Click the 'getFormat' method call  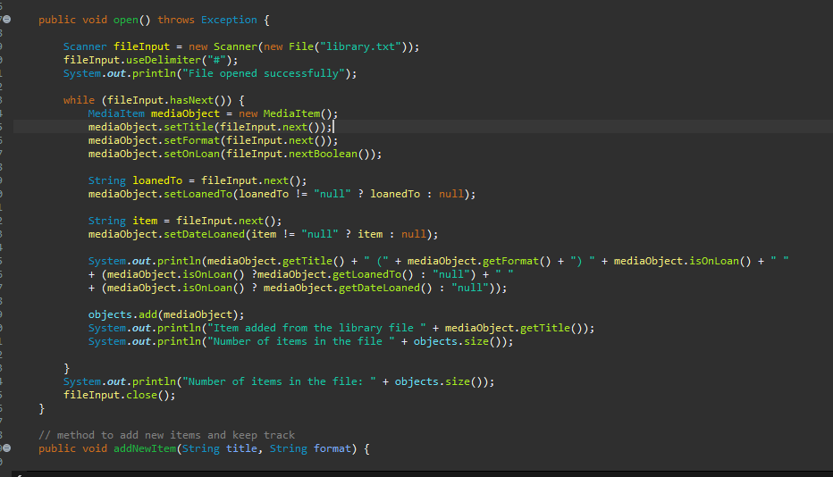(510, 261)
